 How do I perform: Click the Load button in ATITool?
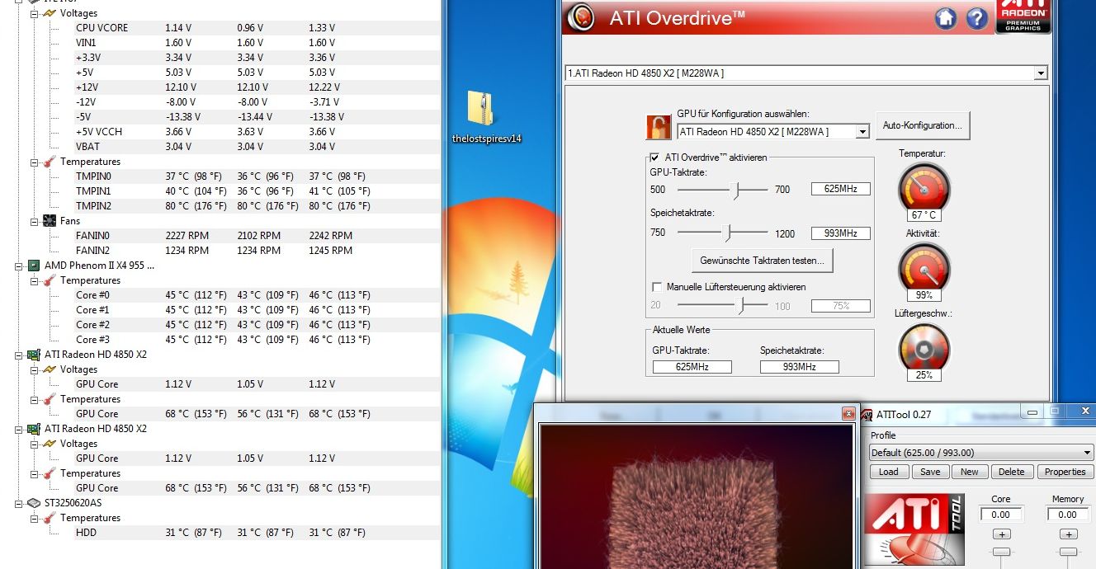[x=889, y=472]
